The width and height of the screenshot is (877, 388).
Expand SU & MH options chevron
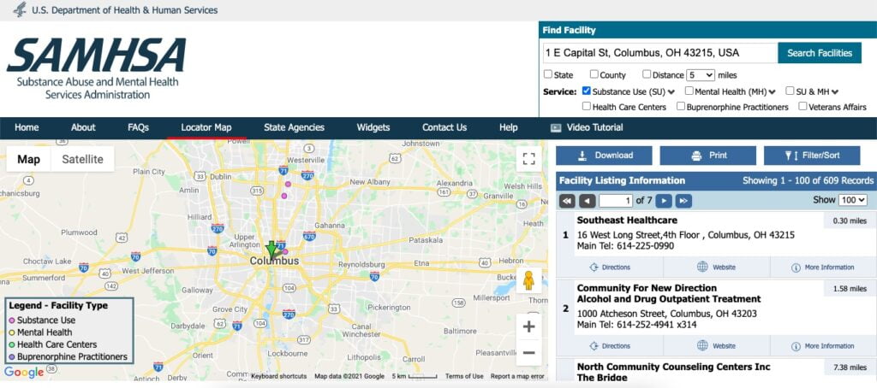click(x=835, y=91)
